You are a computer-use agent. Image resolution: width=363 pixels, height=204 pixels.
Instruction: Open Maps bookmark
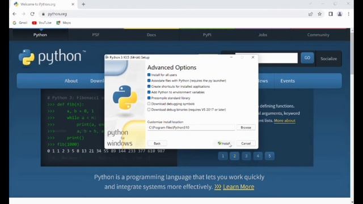pos(64,23)
